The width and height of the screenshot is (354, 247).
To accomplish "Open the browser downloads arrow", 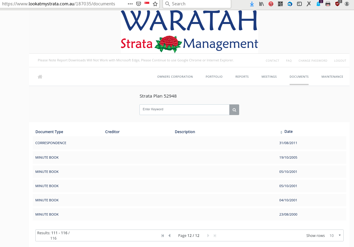I will click(x=252, y=4).
